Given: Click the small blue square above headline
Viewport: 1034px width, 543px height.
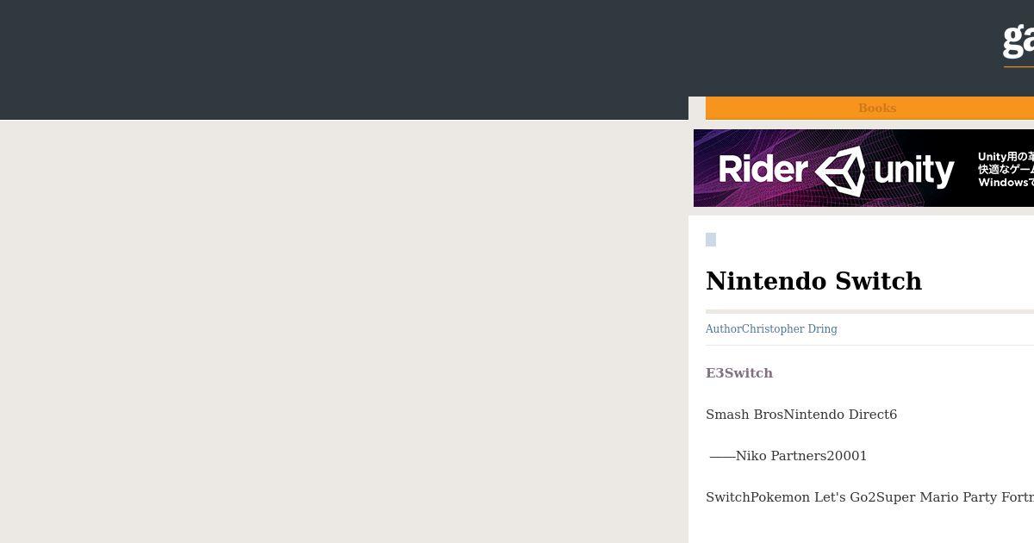Looking at the screenshot, I should click(711, 240).
